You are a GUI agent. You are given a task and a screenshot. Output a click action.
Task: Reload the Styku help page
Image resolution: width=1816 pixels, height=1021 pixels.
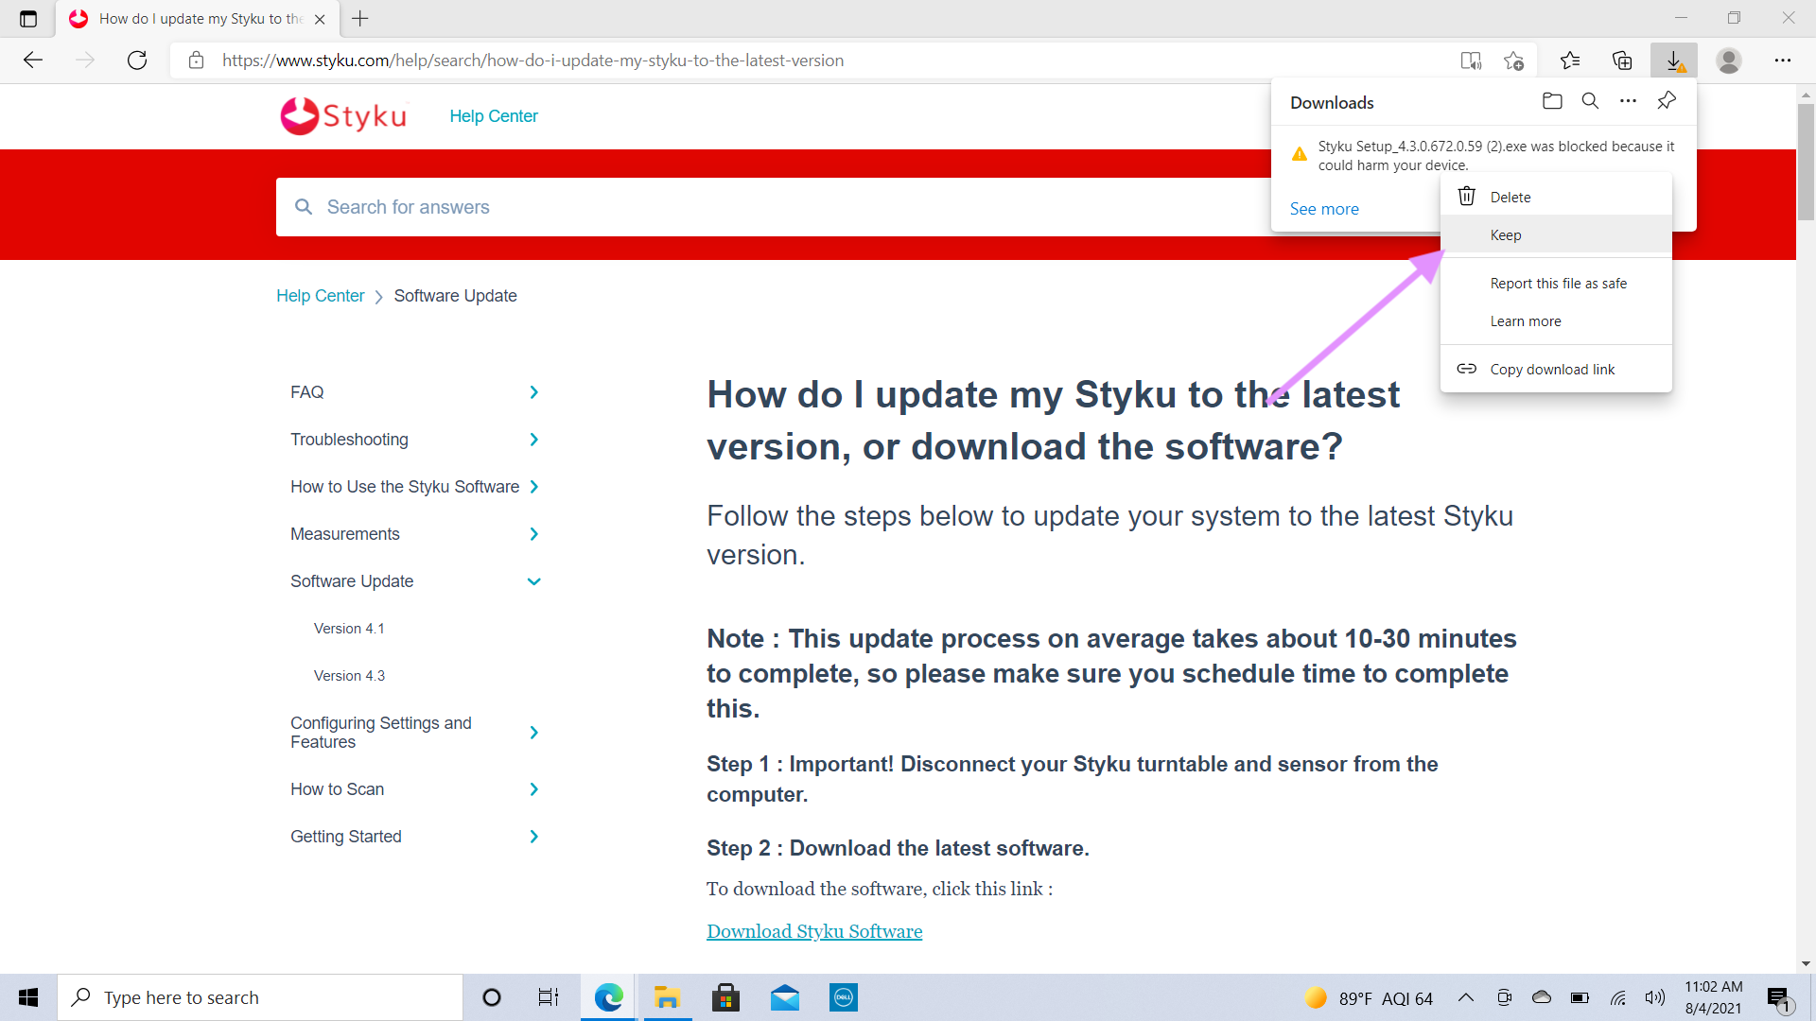coord(137,61)
